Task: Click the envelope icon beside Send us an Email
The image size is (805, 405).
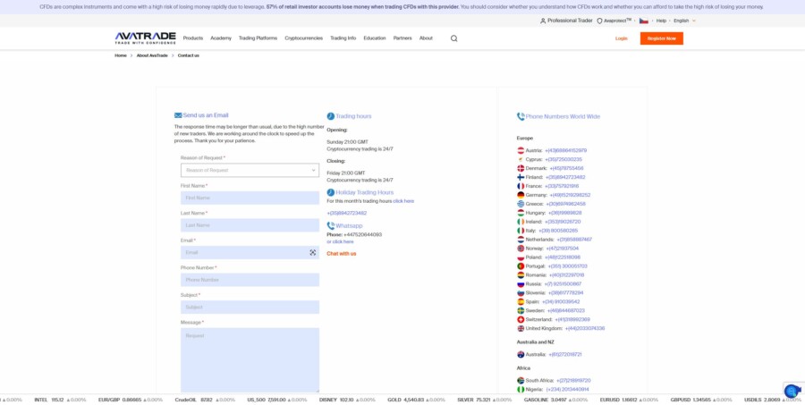Action: coord(178,115)
